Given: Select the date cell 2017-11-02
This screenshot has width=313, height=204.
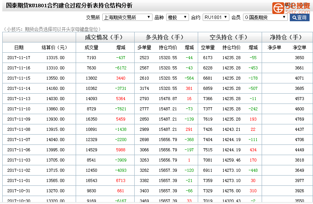Looking at the screenshot, I should 19,170.
